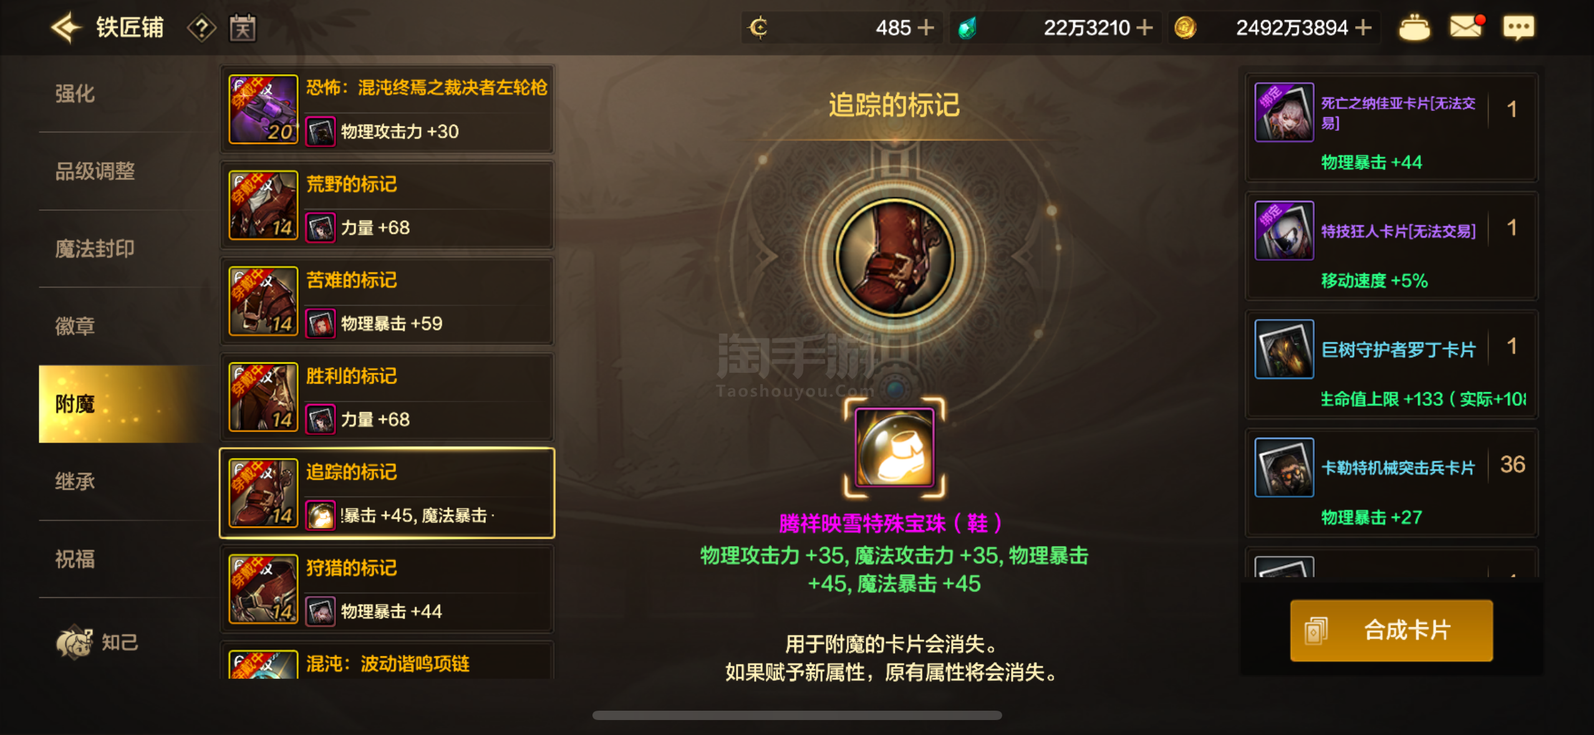Open the chat bubble icon
The width and height of the screenshot is (1594, 735).
pyautogui.click(x=1519, y=27)
